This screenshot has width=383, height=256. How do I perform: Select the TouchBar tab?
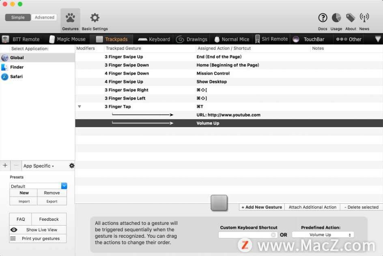tap(309, 39)
